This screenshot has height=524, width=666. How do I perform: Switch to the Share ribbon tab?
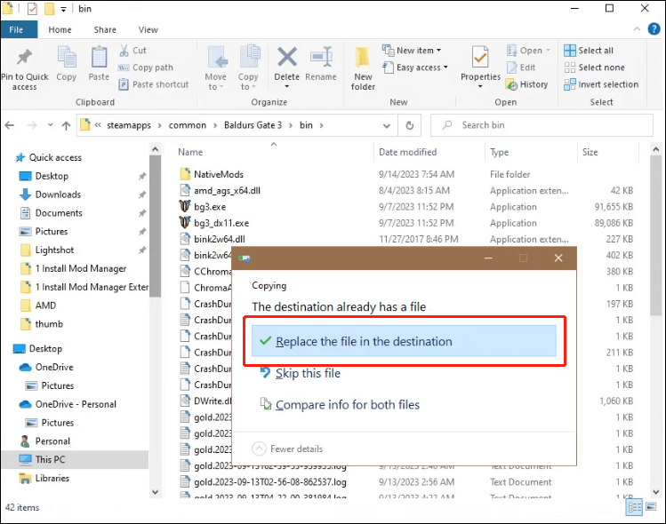click(x=105, y=29)
